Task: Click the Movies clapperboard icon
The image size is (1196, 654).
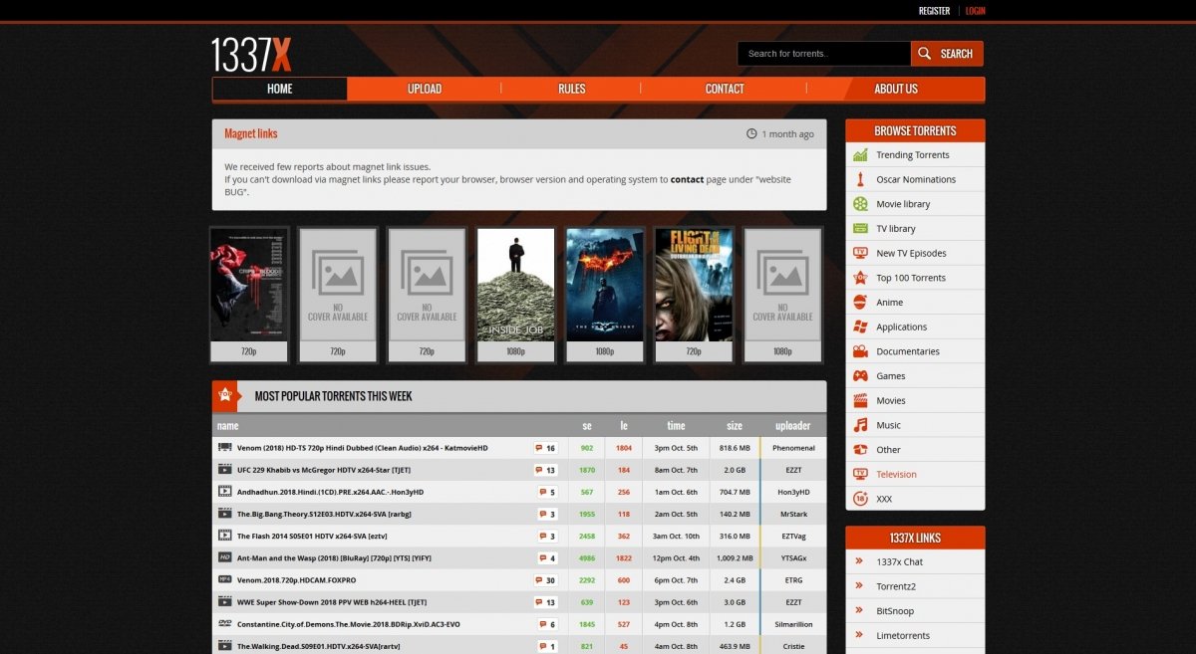Action: pos(860,400)
